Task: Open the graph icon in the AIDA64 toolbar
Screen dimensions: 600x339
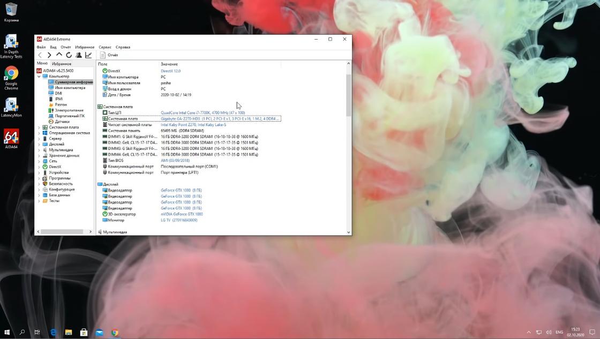Action: coord(88,55)
